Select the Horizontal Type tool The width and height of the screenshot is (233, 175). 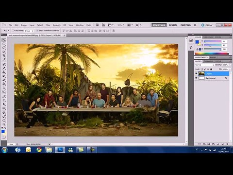[x=4, y=100]
